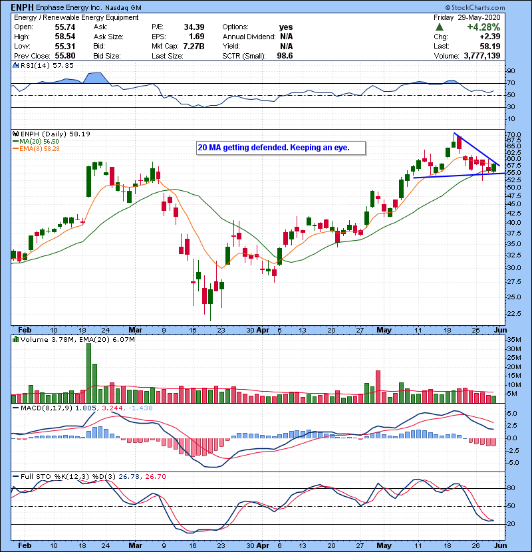Click the P/E value 34.39

(194, 27)
